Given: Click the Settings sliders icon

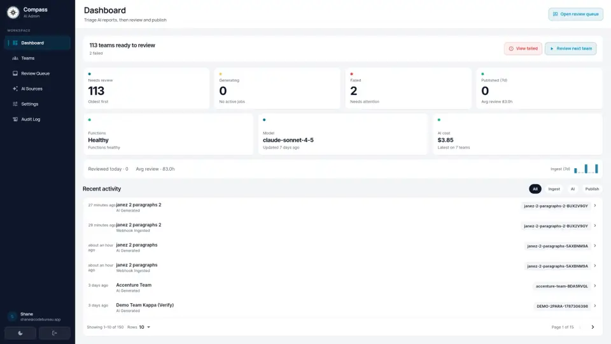Looking at the screenshot, I should [x=15, y=104].
